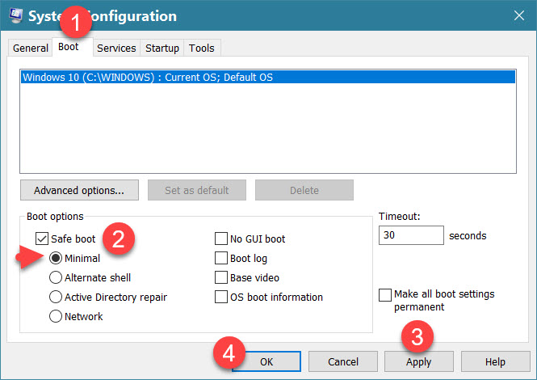537x380 pixels.
Task: Switch to the Startup tab
Action: 162,49
